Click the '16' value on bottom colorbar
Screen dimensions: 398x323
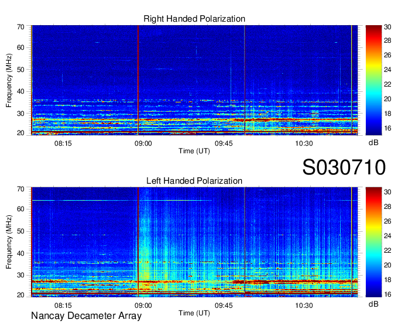pos(387,294)
